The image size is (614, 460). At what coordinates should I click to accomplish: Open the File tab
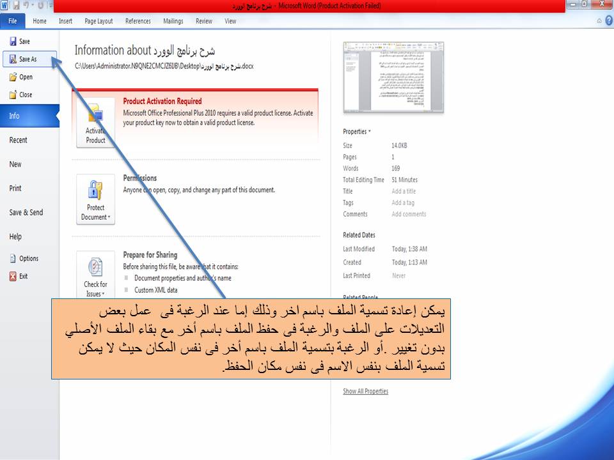click(13, 21)
